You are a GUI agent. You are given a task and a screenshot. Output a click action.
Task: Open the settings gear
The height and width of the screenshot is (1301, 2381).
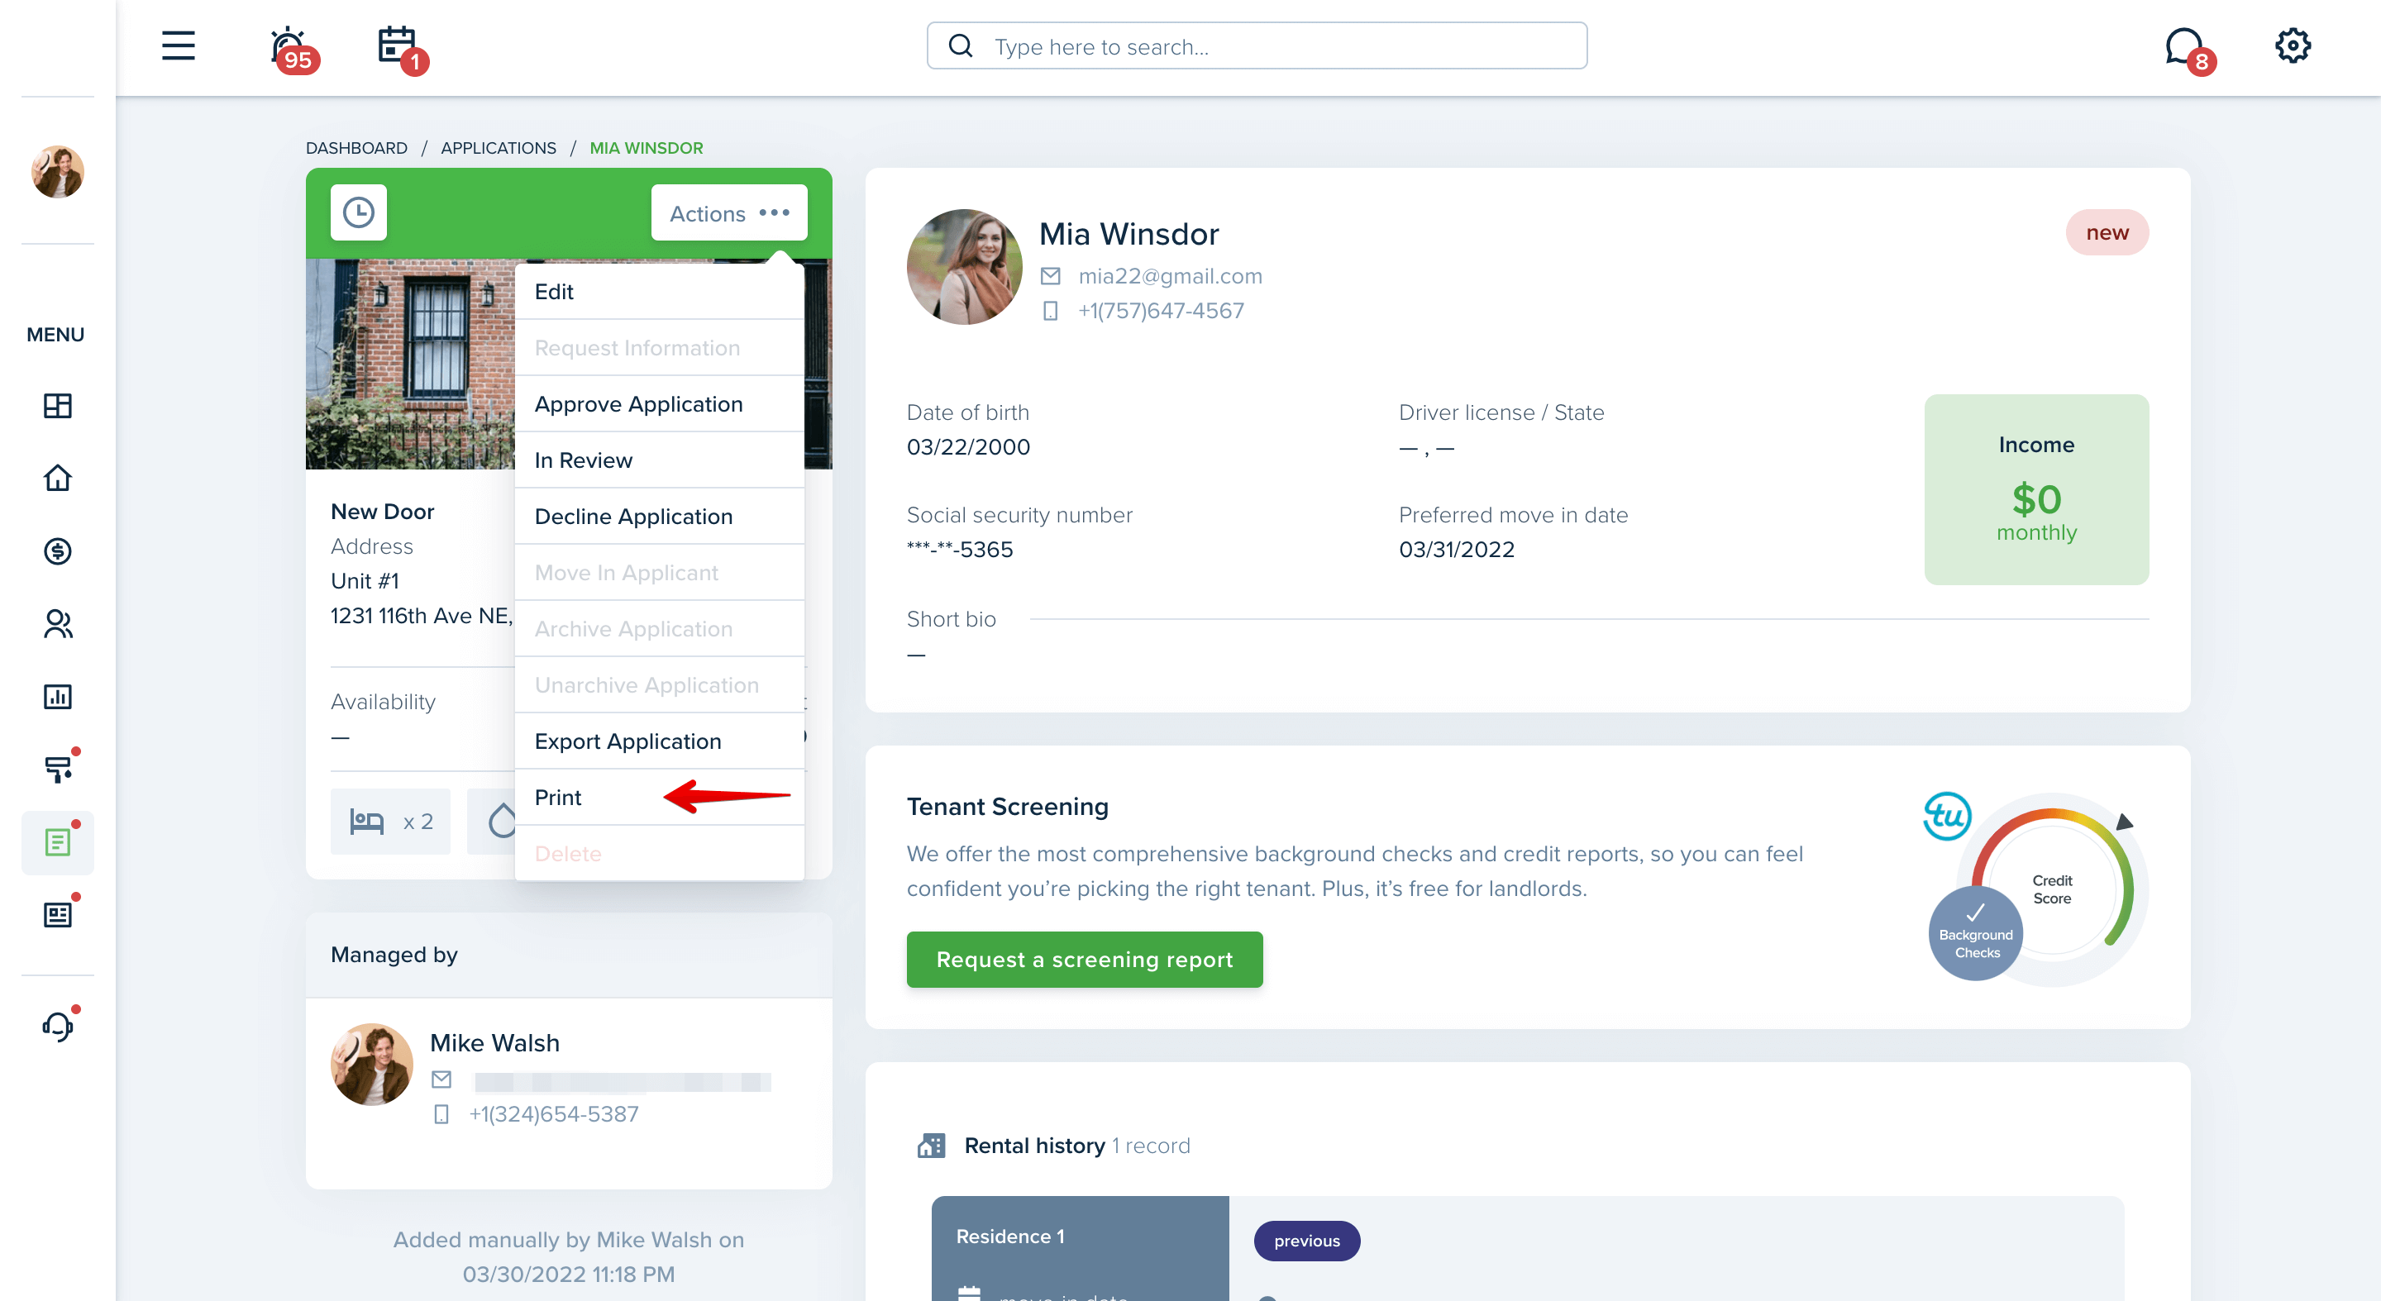pos(2293,45)
